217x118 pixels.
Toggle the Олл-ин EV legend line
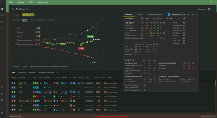pyautogui.click(x=25, y=67)
